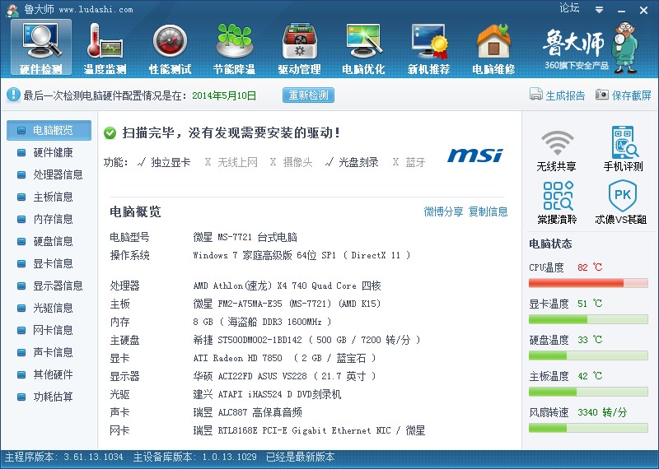Click the 生成报告 text link
Image resolution: width=659 pixels, height=469 pixels.
[565, 95]
